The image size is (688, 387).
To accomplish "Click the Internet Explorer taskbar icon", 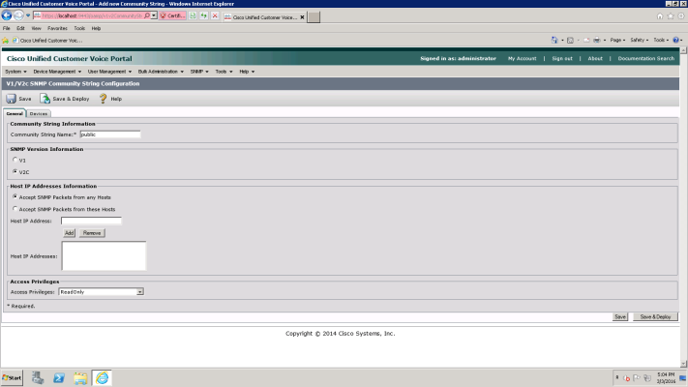I will [x=102, y=377].
